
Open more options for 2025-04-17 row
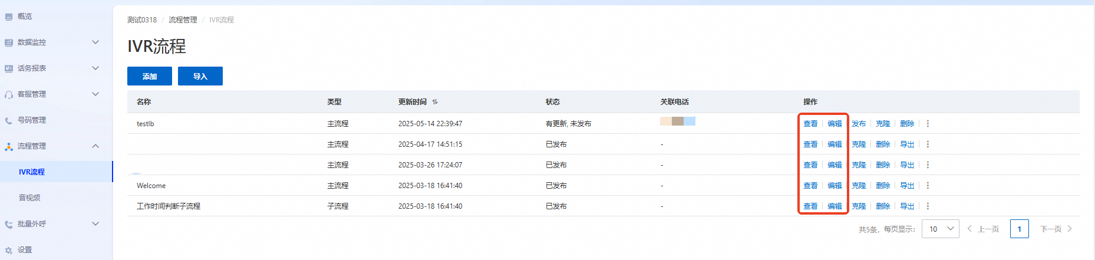coord(928,144)
